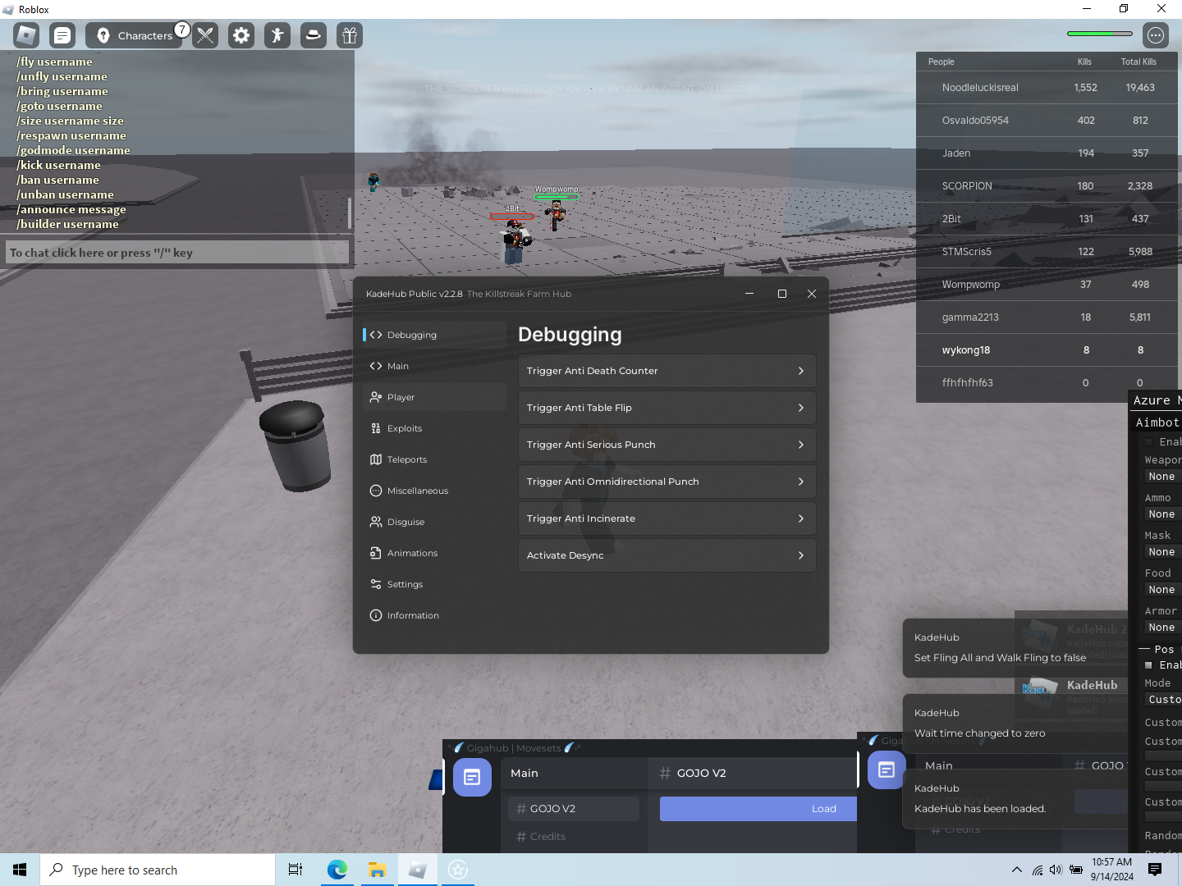The height and width of the screenshot is (886, 1182).
Task: Open the three-dots menu at top right
Action: 1156,35
